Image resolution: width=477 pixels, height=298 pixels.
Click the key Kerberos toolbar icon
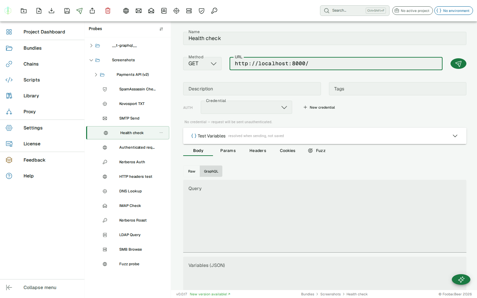click(x=214, y=11)
